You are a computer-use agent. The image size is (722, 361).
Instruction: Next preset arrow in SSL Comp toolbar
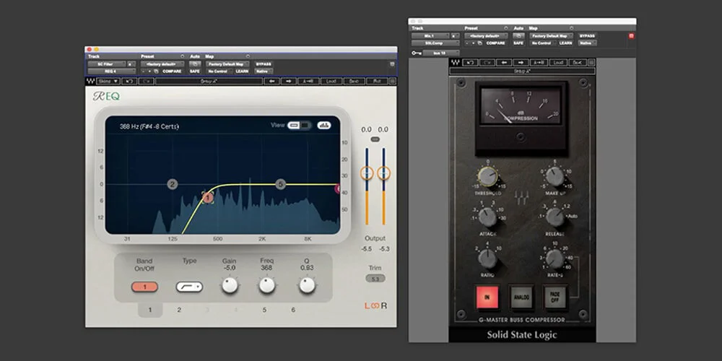[521, 62]
